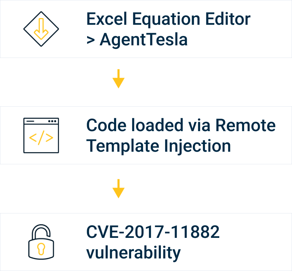Click the yellow </> code symbol
Viewport: 292px width, 271px height.
(41, 138)
